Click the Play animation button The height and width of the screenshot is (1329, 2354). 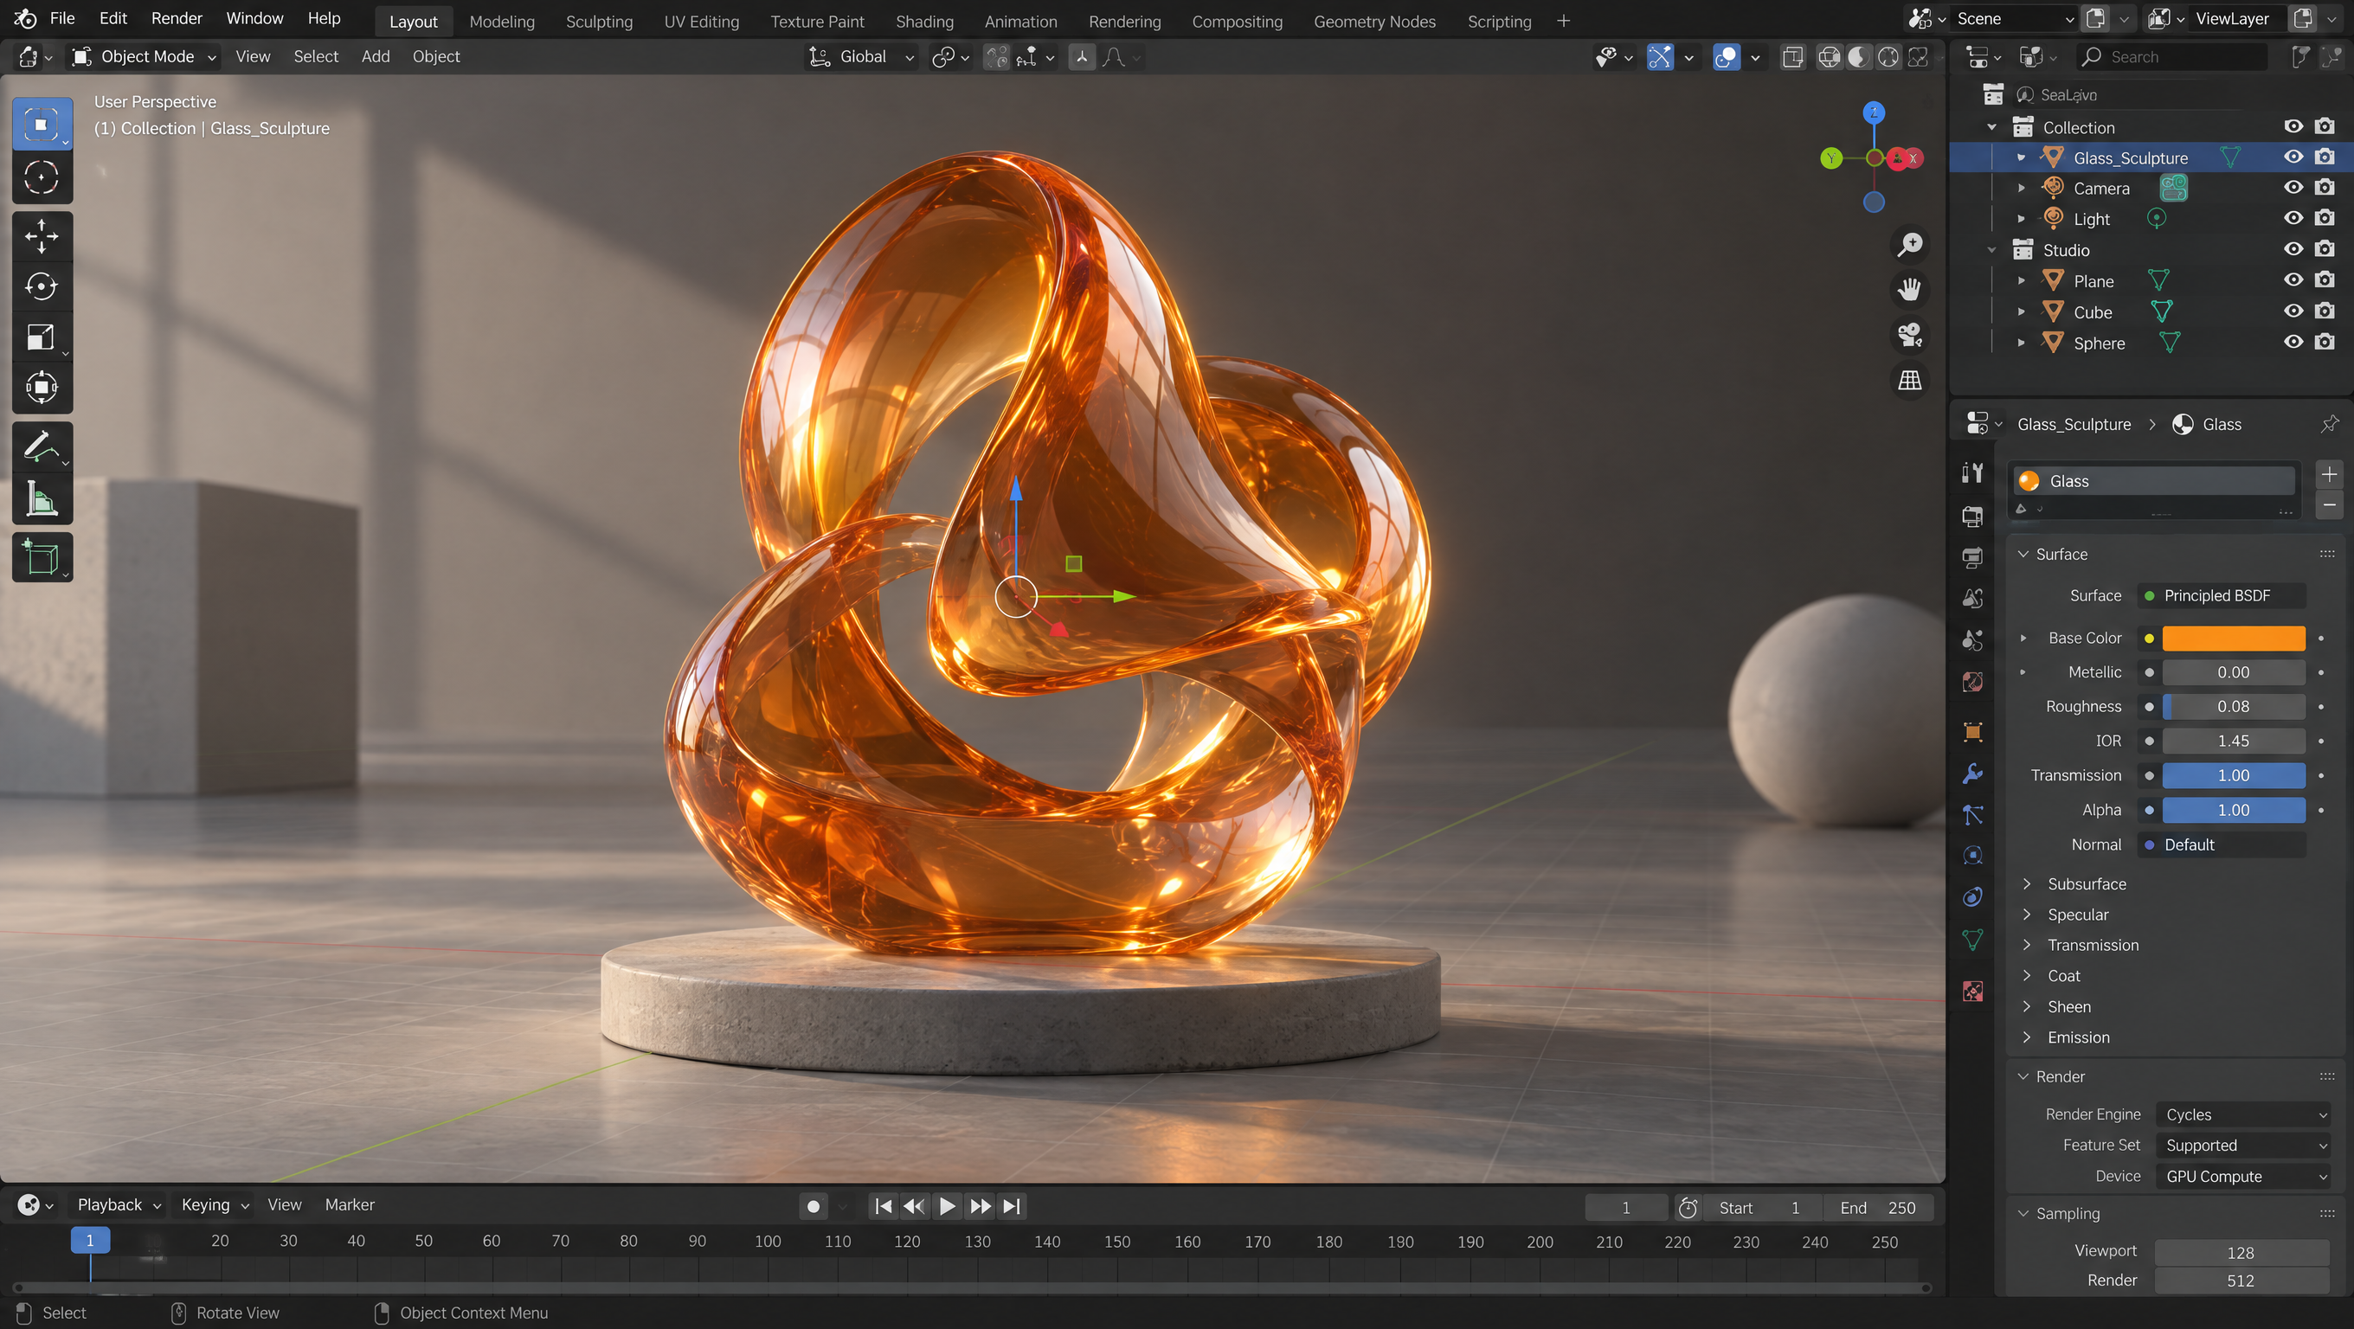coord(947,1207)
